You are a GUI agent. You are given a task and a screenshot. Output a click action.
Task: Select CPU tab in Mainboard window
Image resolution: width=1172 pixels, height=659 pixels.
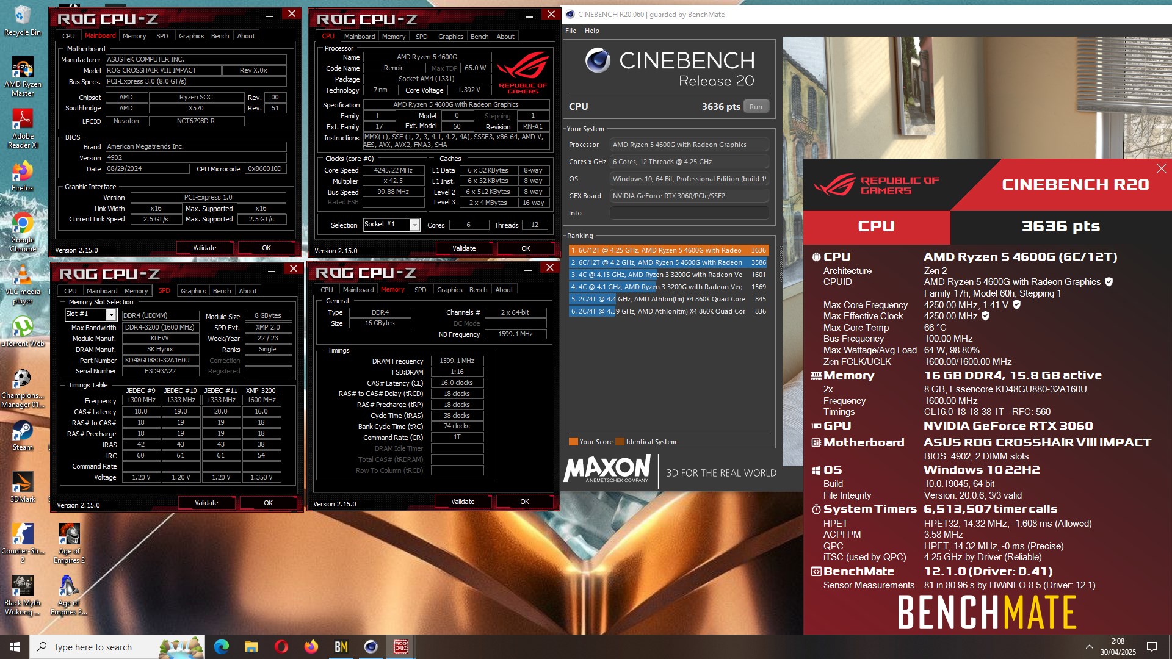(69, 36)
